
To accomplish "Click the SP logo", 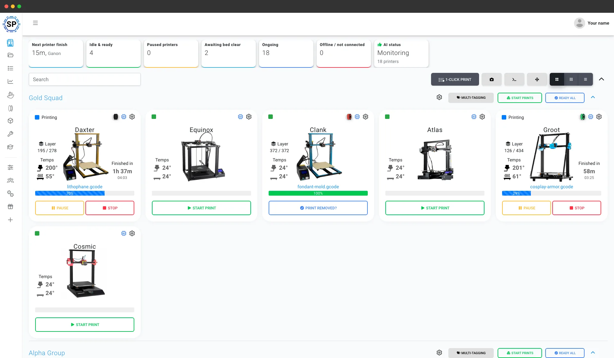I will pyautogui.click(x=11, y=24).
